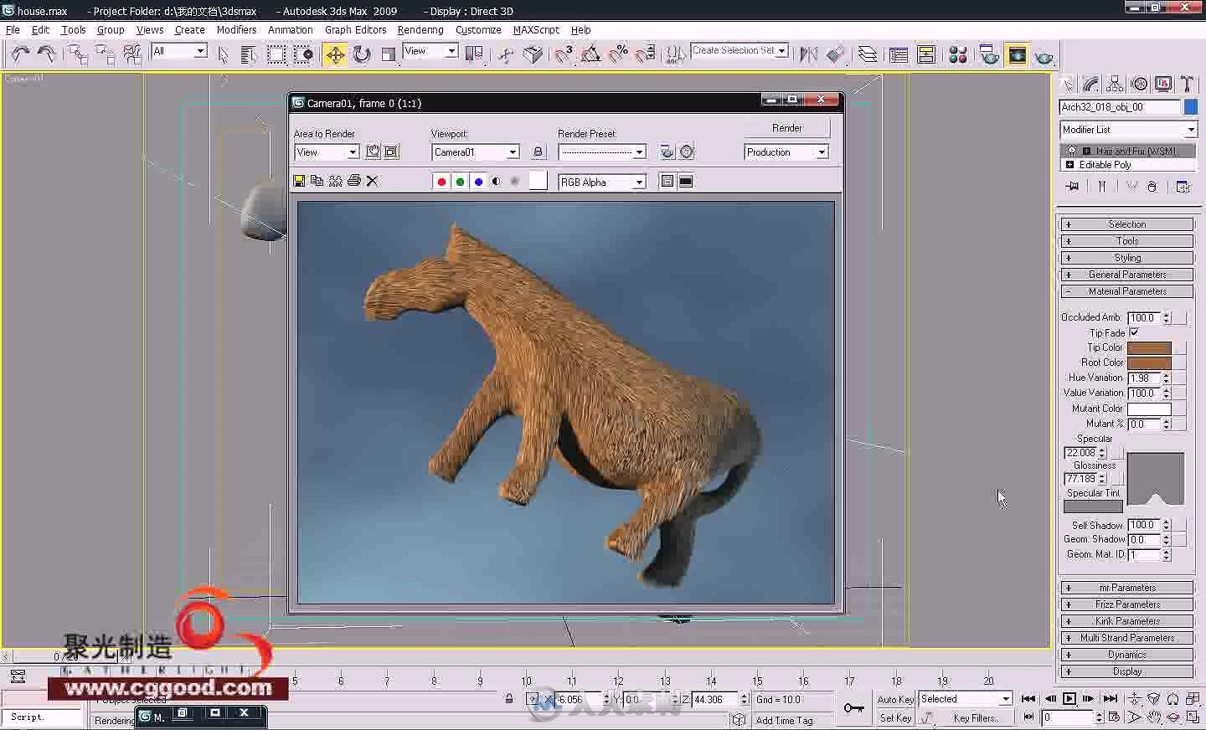Viewport: 1206px width, 730px height.
Task: Open the Mutant Color swatch
Action: pos(1149,409)
